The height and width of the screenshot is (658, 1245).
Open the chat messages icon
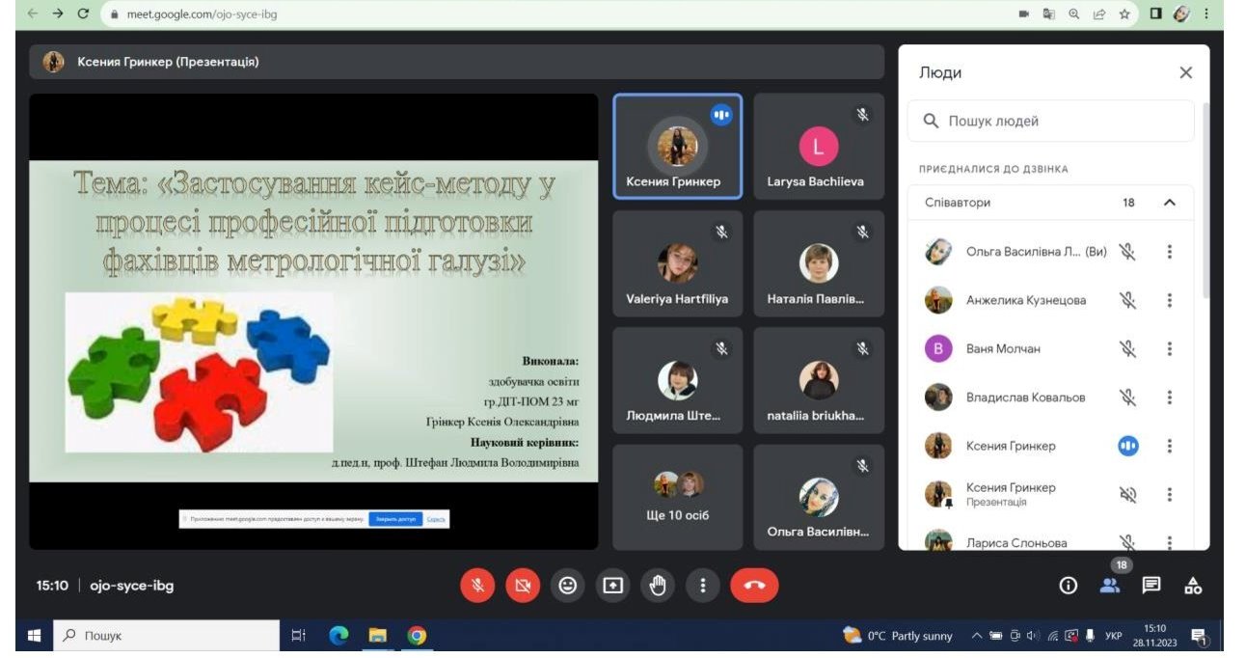[x=1151, y=586]
